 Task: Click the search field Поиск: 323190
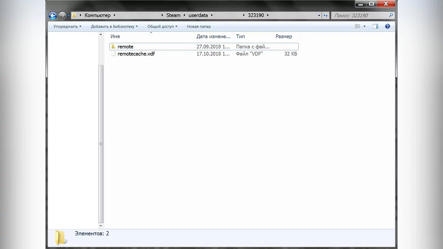(x=363, y=15)
